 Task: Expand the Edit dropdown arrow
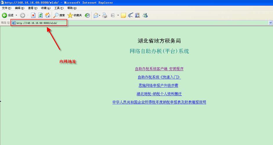(x=118, y=15)
